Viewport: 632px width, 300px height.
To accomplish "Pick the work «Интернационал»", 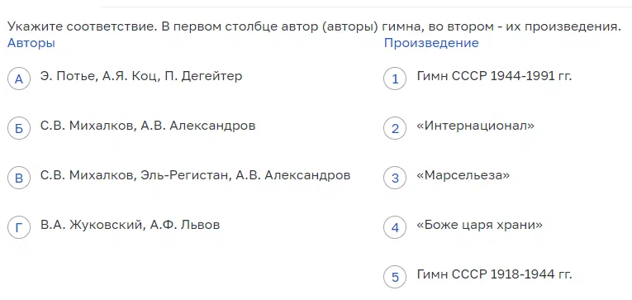I will click(475, 126).
